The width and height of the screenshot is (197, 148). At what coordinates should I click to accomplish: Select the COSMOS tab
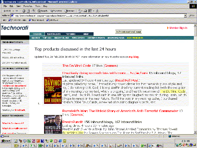(x=37, y=34)
